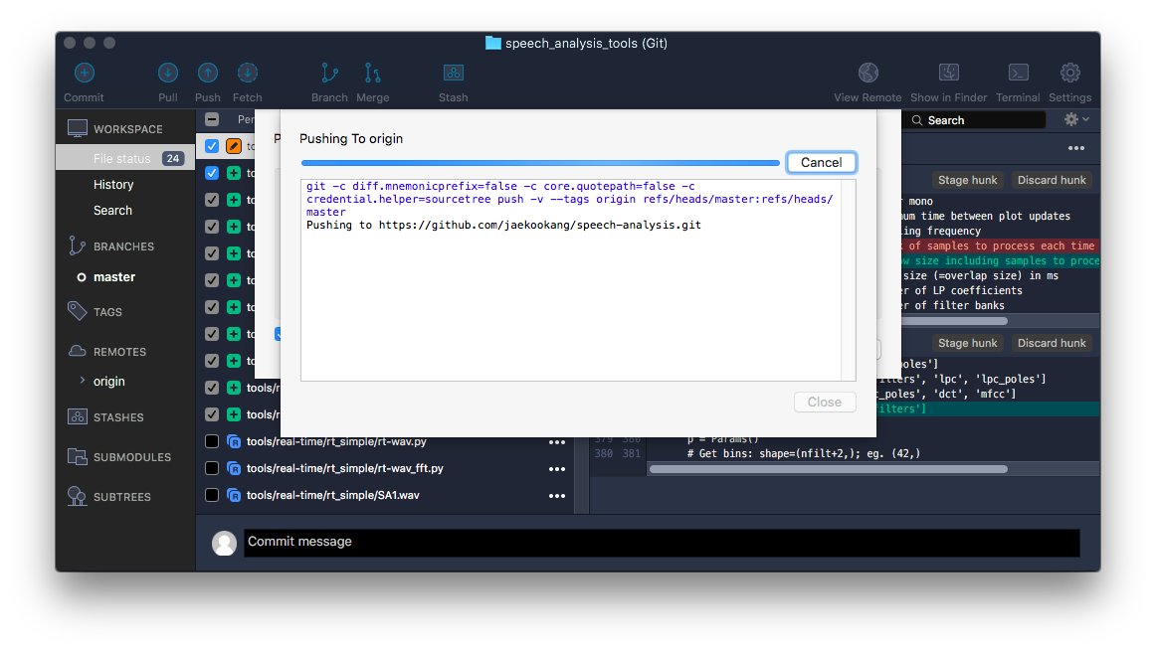This screenshot has width=1156, height=651.
Task: Click the push progress bar
Action: pyautogui.click(x=540, y=163)
